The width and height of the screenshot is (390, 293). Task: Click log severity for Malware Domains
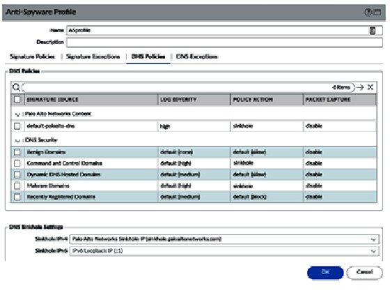click(175, 186)
